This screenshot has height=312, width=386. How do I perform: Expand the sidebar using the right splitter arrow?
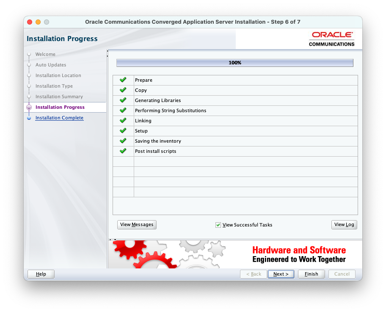108,56
